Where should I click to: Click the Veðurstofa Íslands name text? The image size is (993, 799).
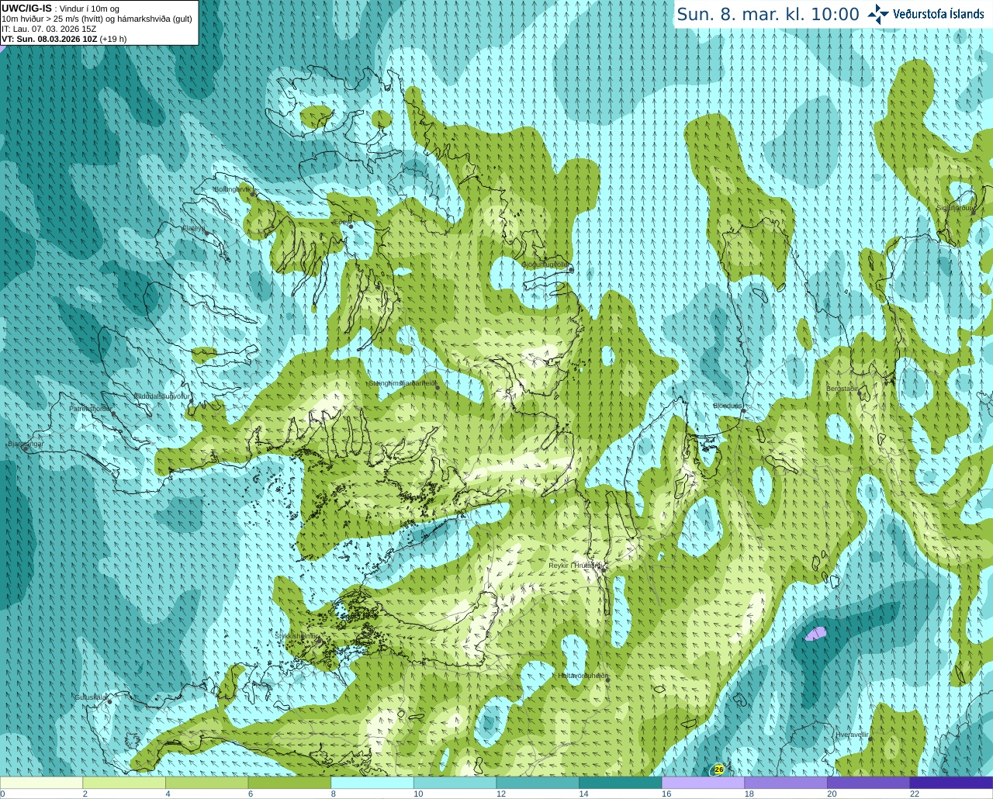coord(939,14)
